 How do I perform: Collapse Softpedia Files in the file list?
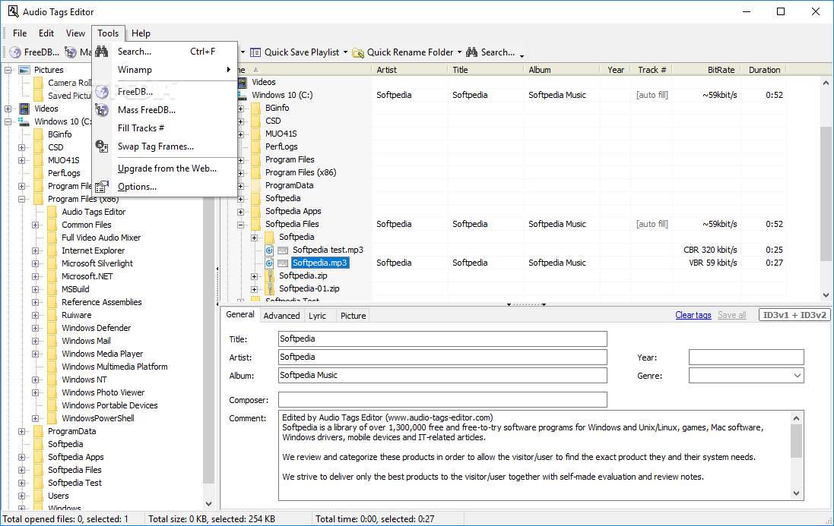tap(240, 225)
